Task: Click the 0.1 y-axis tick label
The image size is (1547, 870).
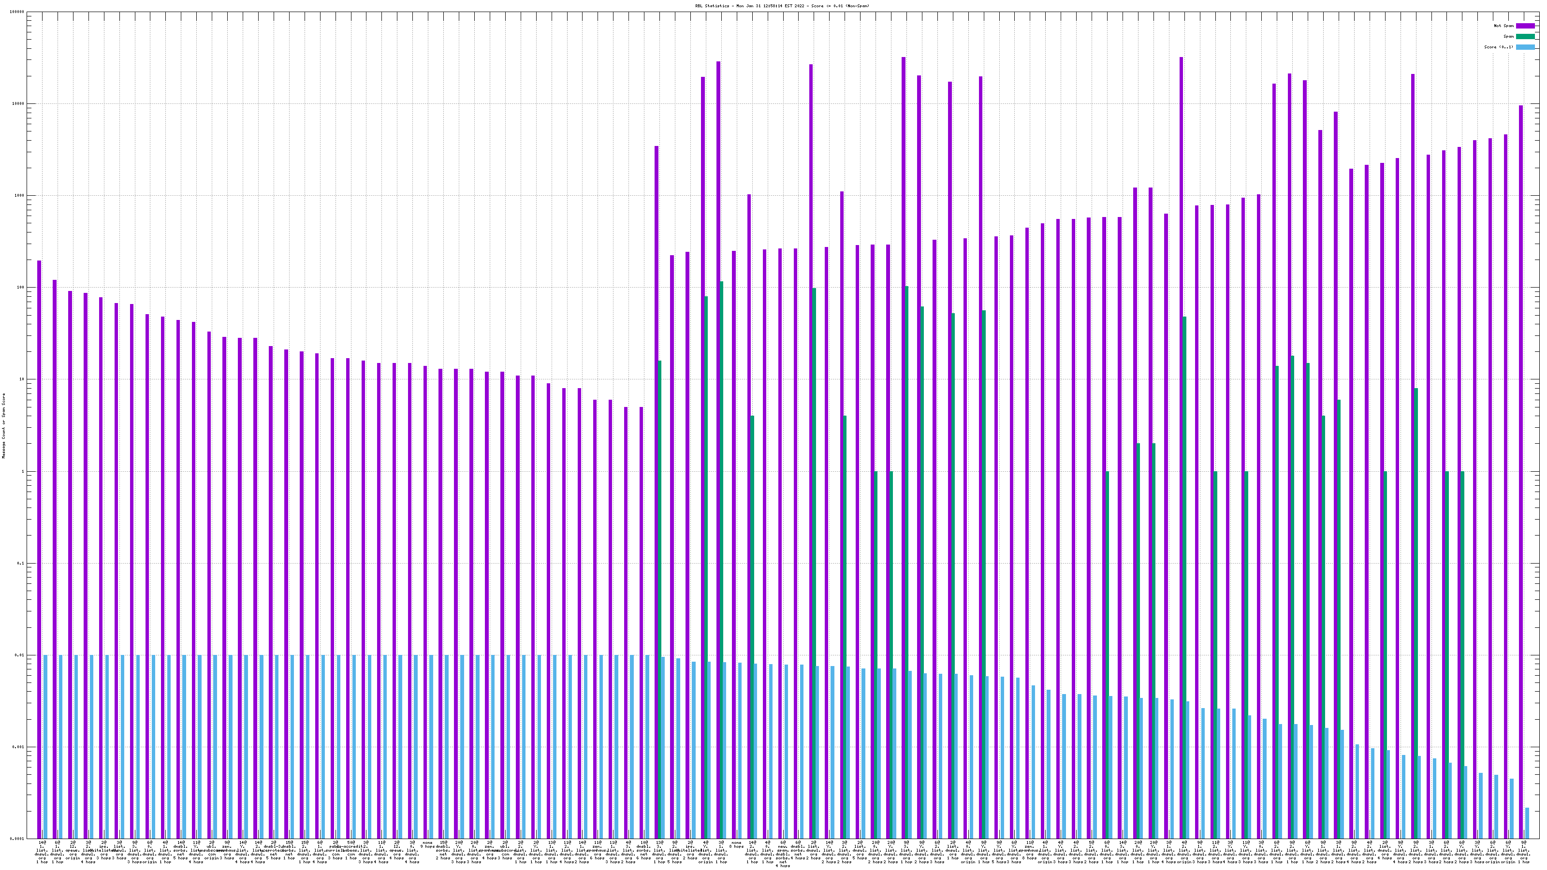Action: pos(20,564)
